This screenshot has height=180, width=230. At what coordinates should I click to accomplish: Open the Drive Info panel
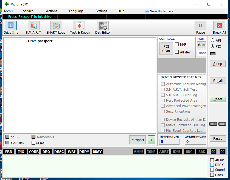pos(11,26)
